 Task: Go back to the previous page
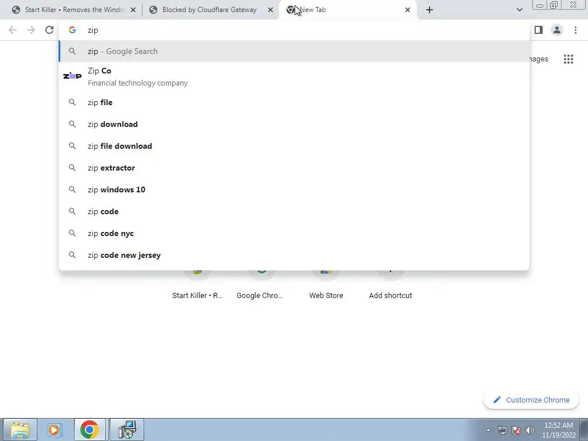tap(13, 30)
